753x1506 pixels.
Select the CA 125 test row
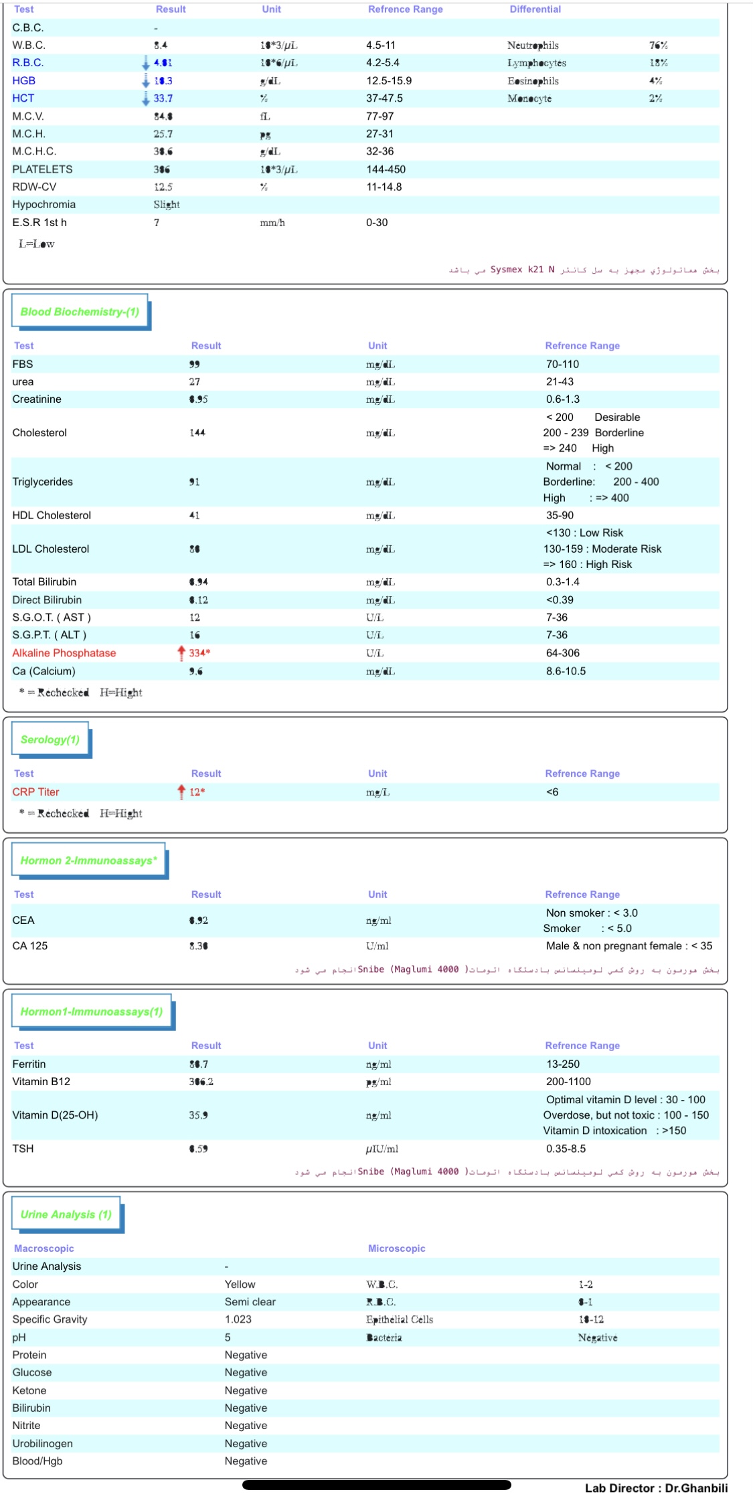pyautogui.click(x=30, y=946)
